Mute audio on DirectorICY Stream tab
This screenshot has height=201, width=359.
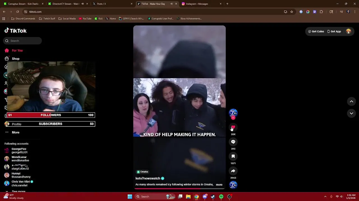[82, 4]
